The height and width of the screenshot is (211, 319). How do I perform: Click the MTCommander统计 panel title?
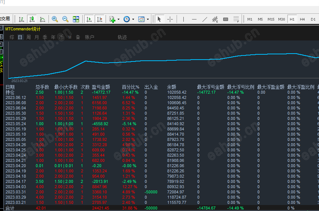23,29
